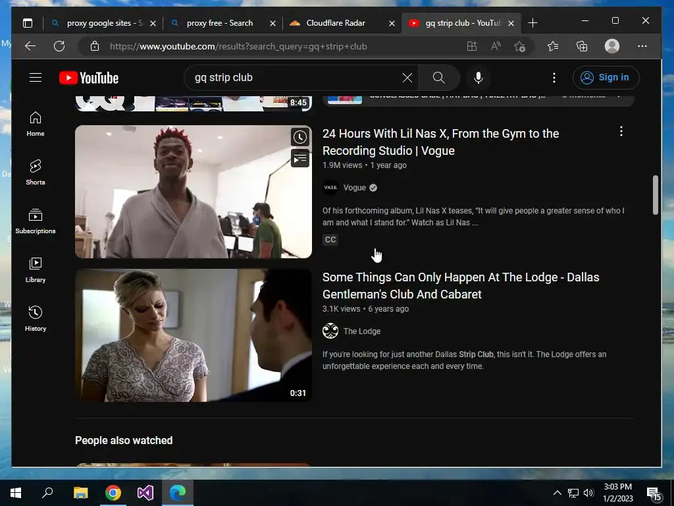Open Shorts in the sidebar
The height and width of the screenshot is (506, 674).
pos(36,173)
